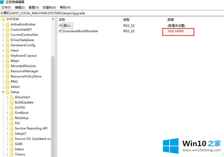224x157 pixels.
Task: Click the Input folder icon
Action: point(7,50)
